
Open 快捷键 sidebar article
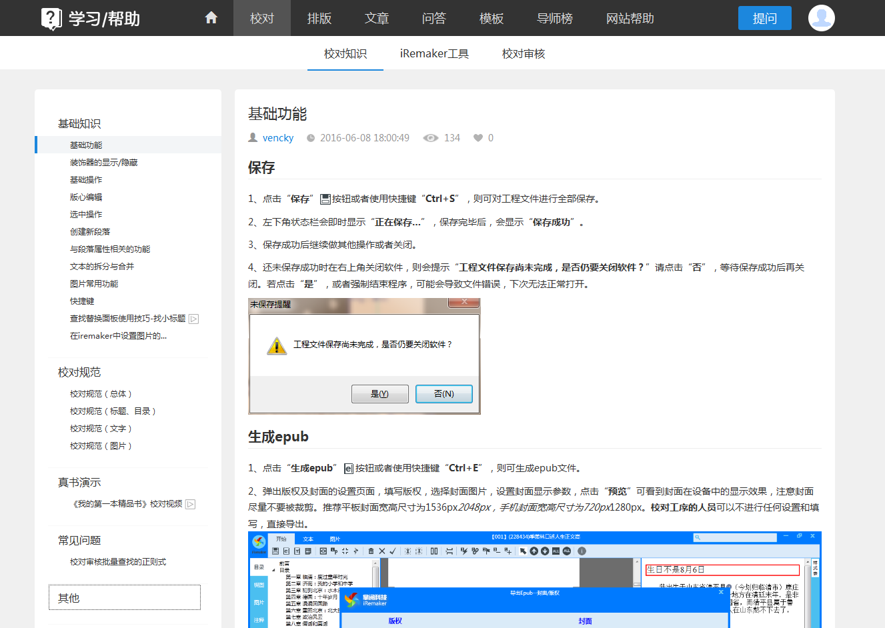tap(82, 301)
